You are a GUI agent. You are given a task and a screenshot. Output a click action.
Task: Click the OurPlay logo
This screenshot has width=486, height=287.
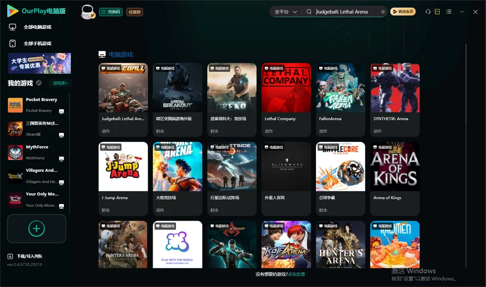[x=36, y=11]
